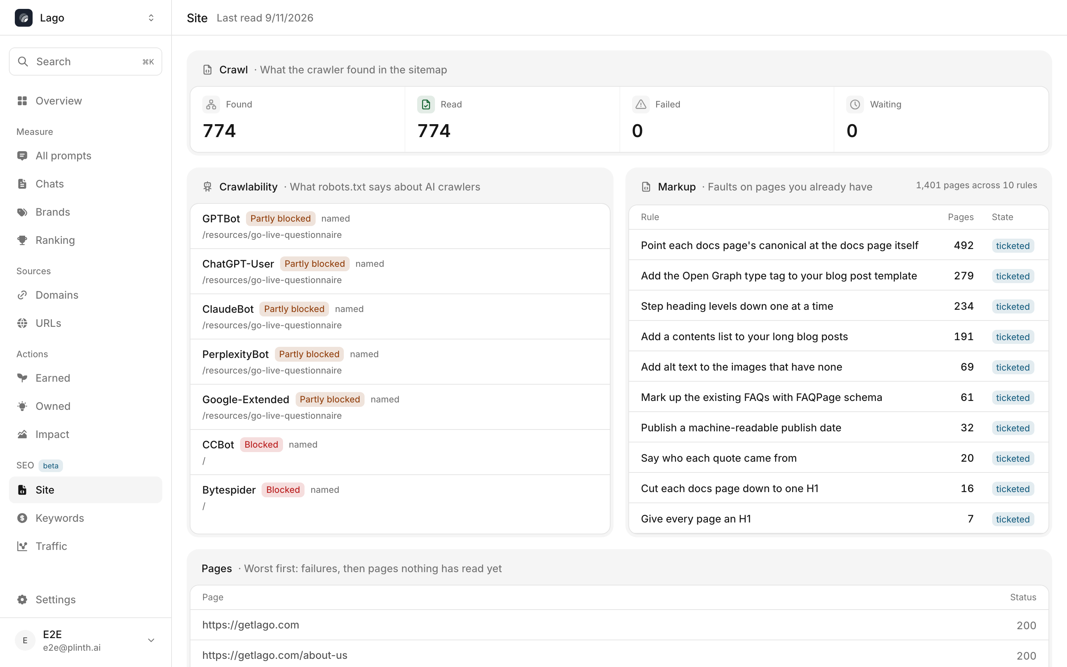
Task: Click the Brands tag icon
Action: tap(22, 212)
